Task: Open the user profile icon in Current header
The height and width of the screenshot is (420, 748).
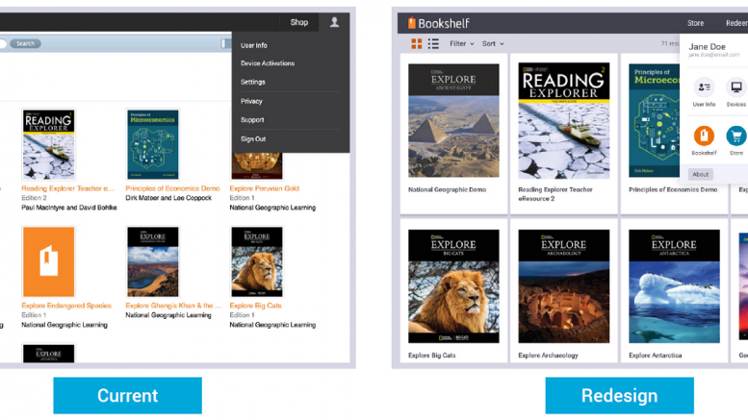Action: [x=334, y=22]
